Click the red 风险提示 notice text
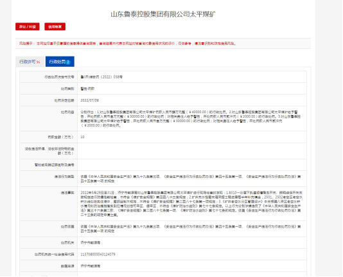This screenshot has width=343, height=277. (x=127, y=44)
